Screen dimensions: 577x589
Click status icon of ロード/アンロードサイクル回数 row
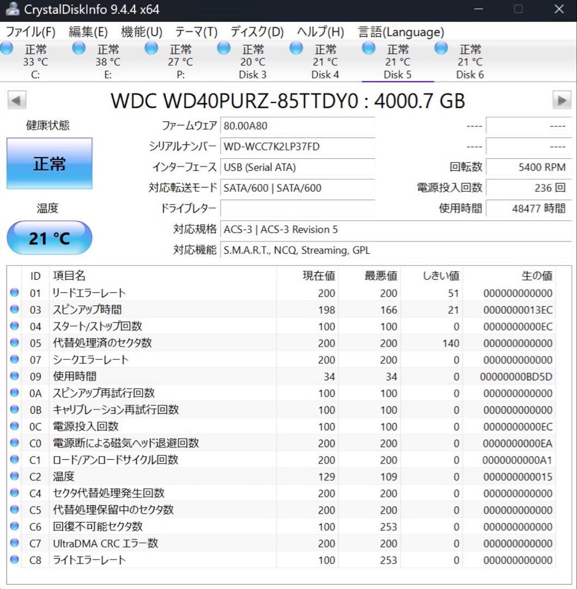pyautogui.click(x=14, y=459)
